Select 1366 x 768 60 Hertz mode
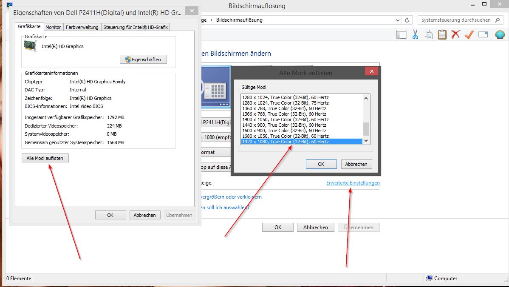The width and height of the screenshot is (509, 287). pos(302,114)
